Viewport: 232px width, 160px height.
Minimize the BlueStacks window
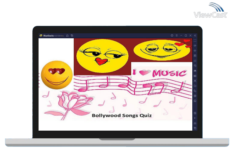click(x=181, y=36)
